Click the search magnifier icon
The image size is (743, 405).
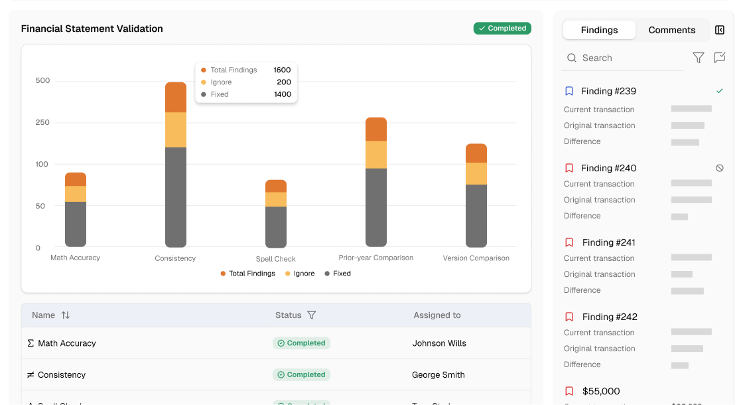pos(572,58)
